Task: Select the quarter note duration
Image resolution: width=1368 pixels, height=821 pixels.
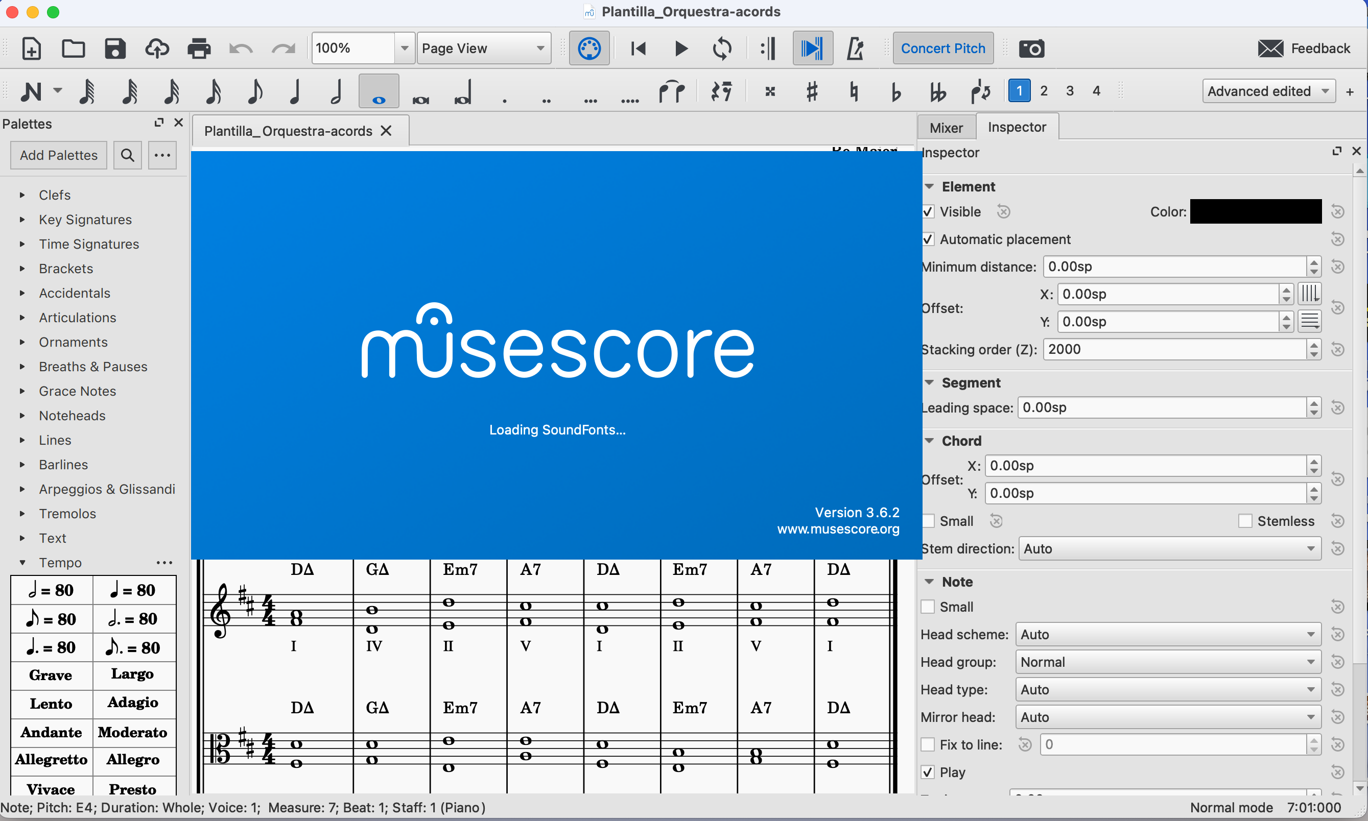Action: pos(295,91)
